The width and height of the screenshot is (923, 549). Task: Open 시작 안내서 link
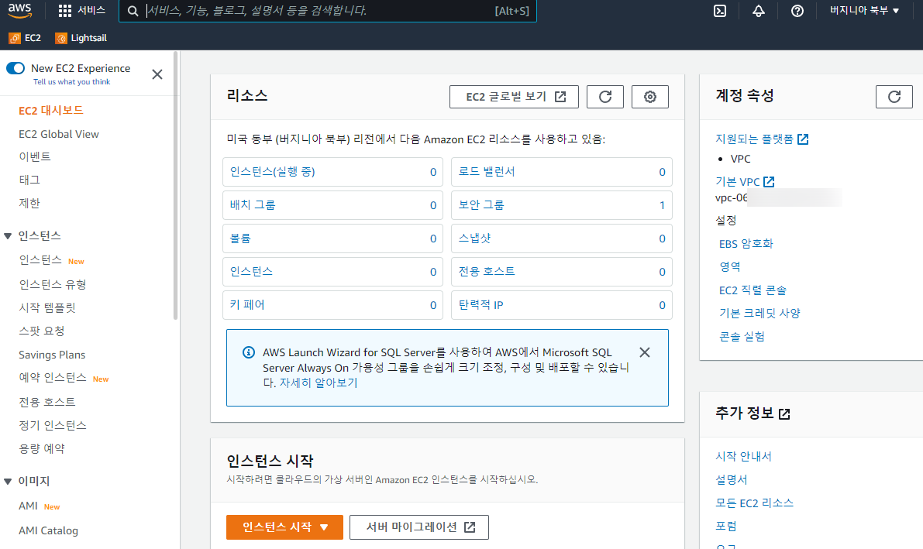click(x=743, y=457)
